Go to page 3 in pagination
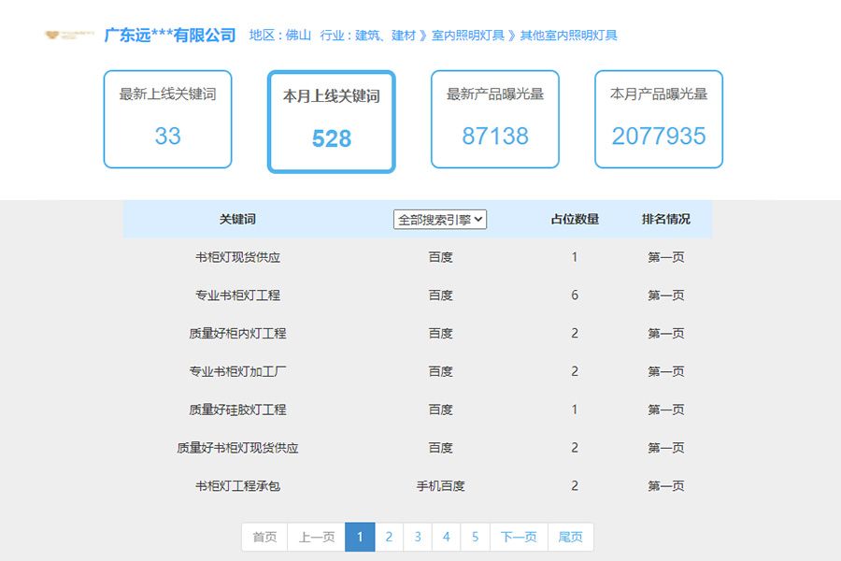This screenshot has width=841, height=561. [x=418, y=537]
